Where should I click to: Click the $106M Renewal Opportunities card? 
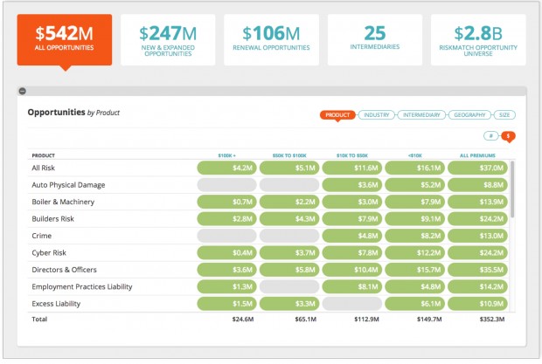[271, 39]
